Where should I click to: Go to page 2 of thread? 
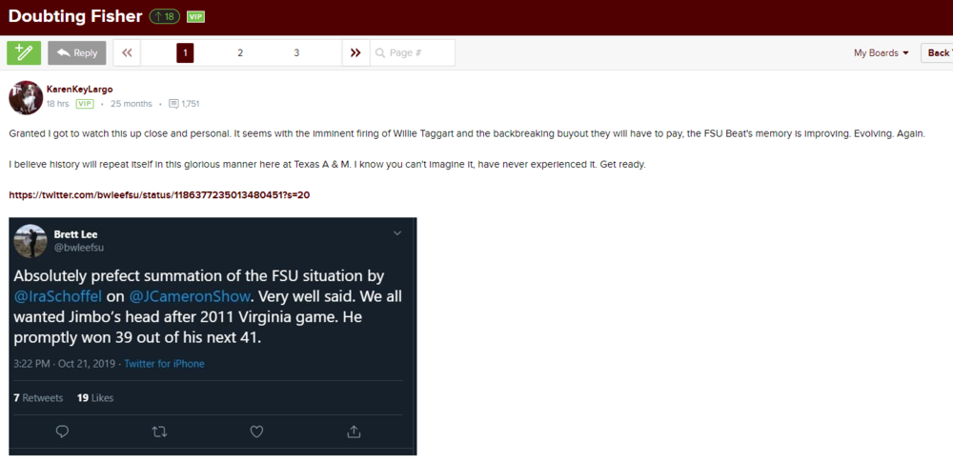click(240, 53)
